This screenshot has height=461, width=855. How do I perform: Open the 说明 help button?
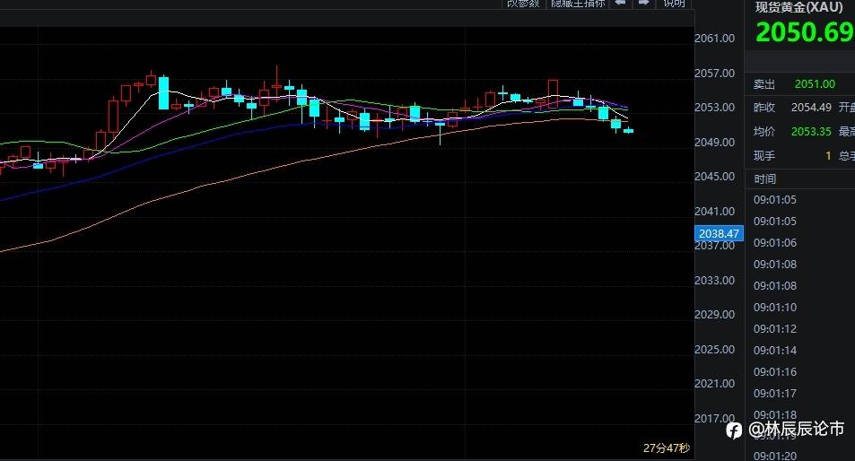(674, 4)
